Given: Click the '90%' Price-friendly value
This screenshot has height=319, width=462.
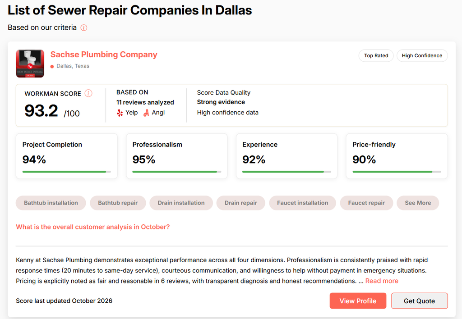Looking at the screenshot, I should pos(364,159).
